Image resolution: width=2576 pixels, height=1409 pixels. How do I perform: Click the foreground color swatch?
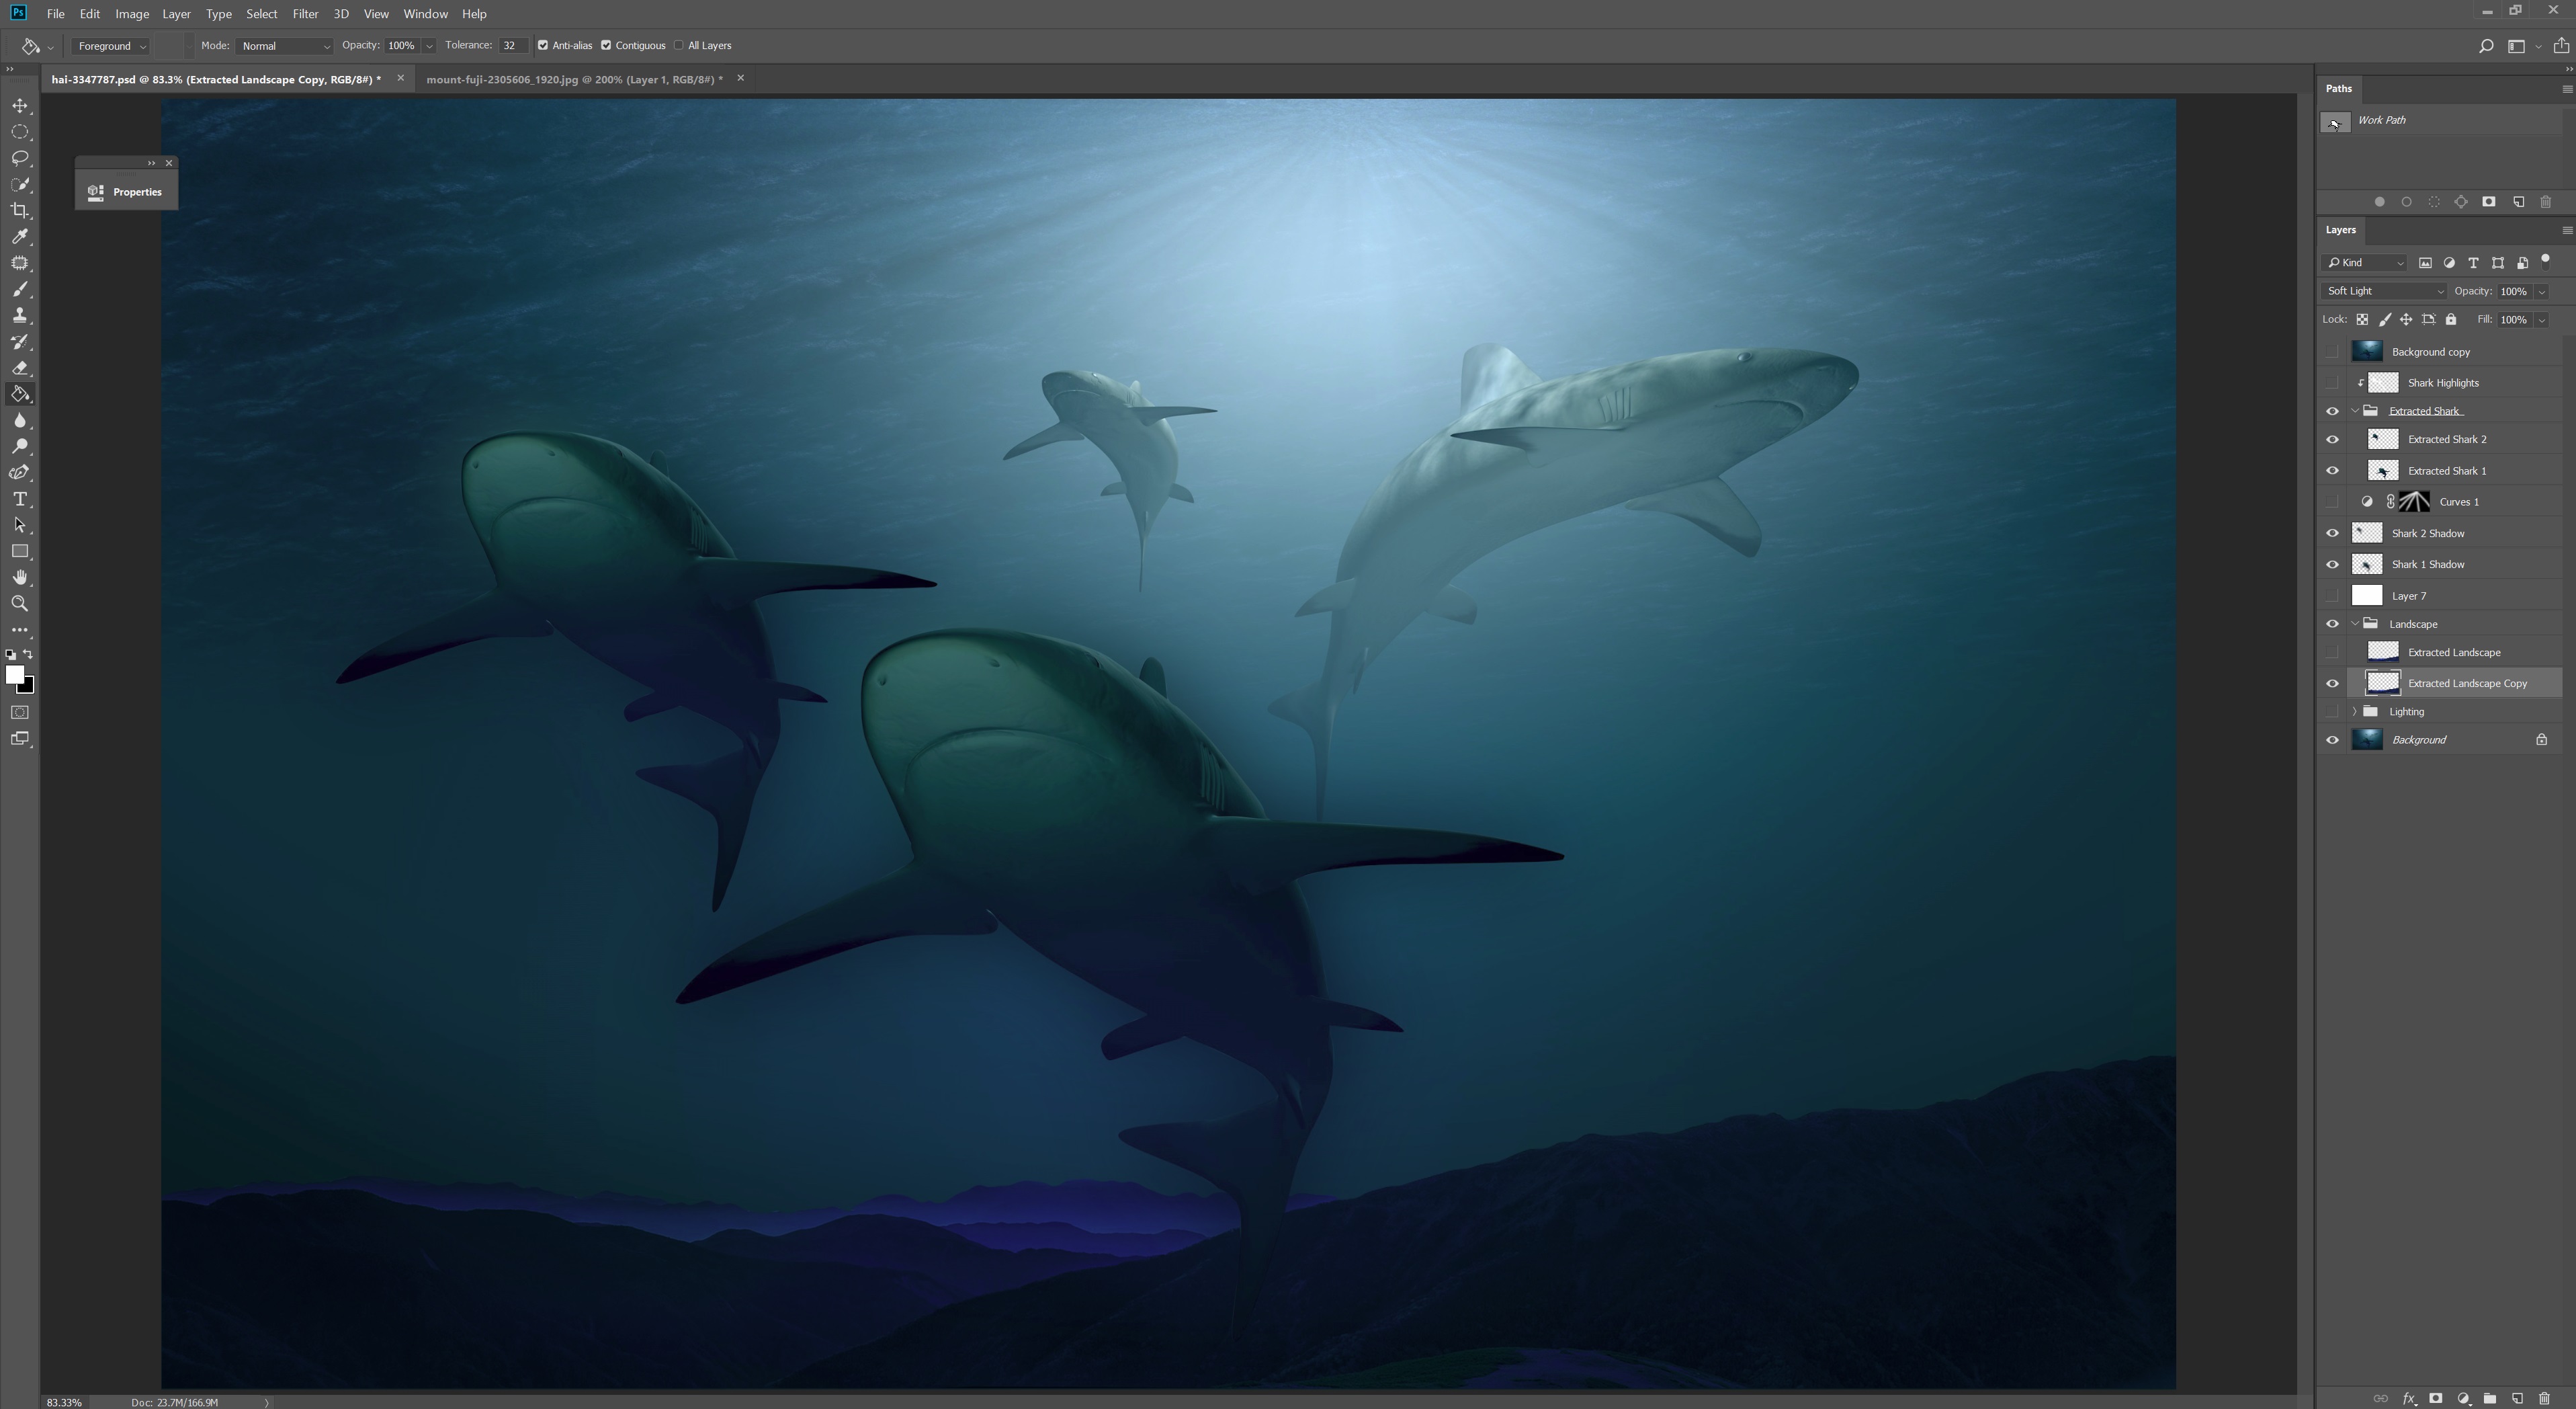[x=15, y=676]
